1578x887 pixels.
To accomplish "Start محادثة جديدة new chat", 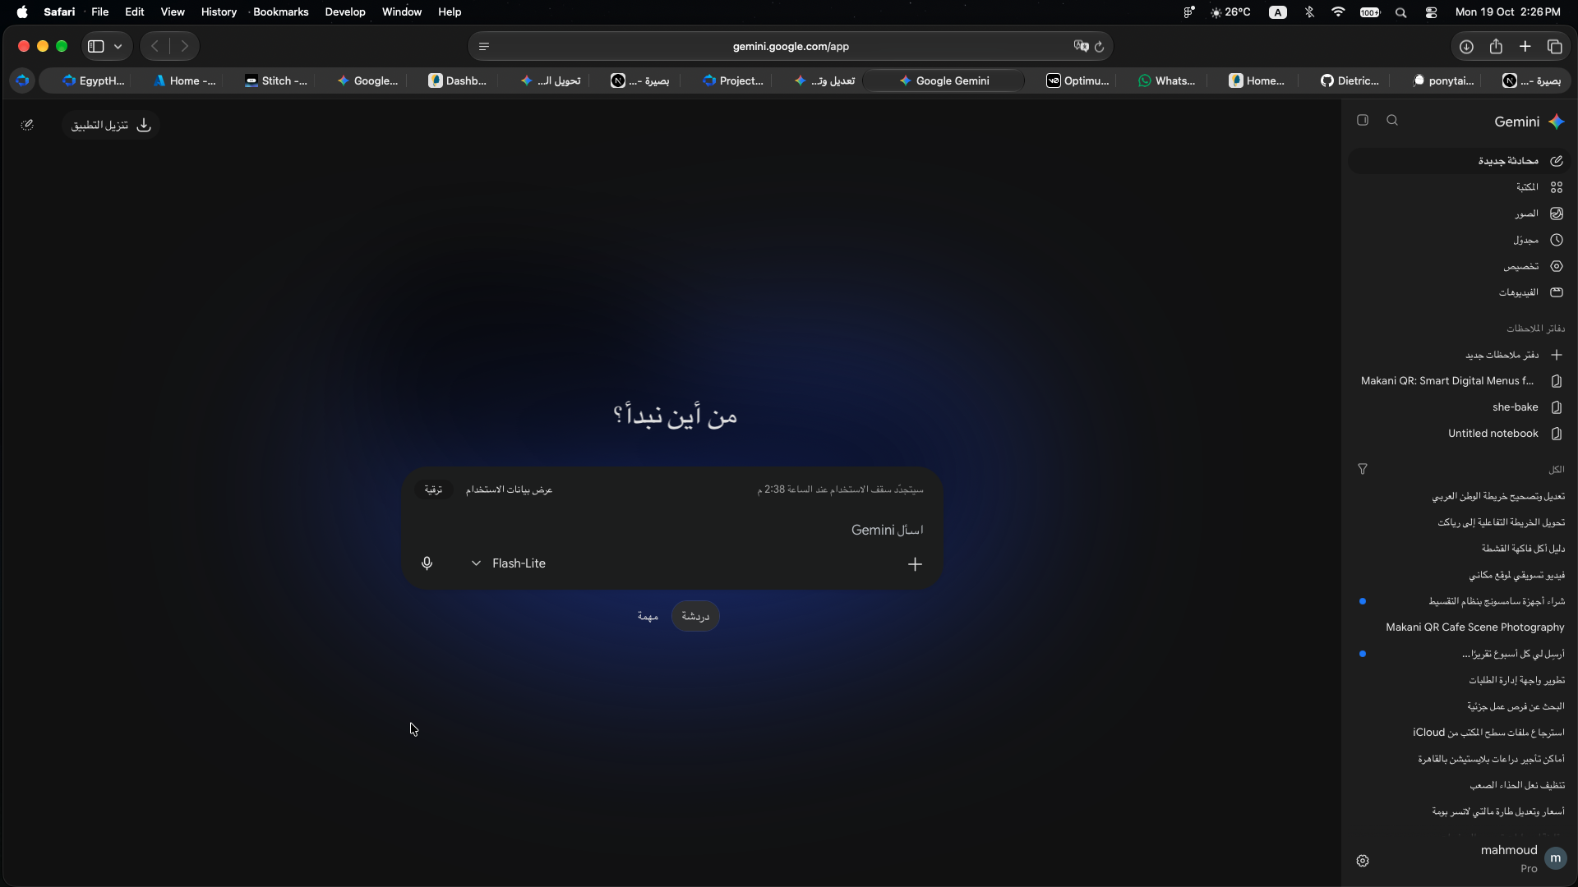I will coord(1459,161).
